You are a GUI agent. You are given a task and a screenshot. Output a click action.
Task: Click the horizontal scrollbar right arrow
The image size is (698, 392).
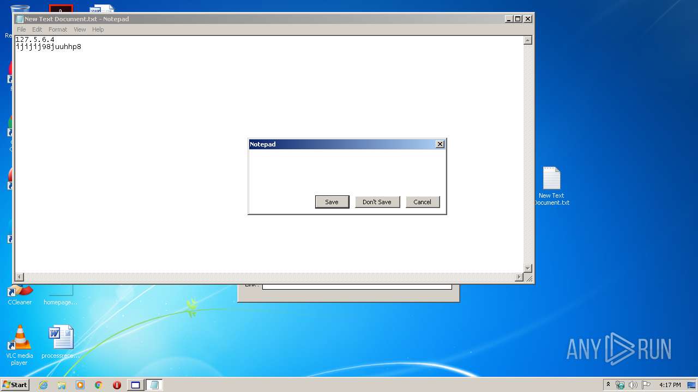pyautogui.click(x=519, y=277)
